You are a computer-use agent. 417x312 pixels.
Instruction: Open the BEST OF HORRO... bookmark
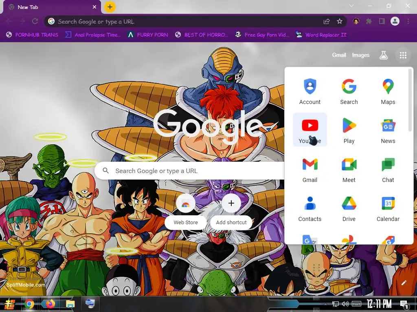click(x=202, y=35)
